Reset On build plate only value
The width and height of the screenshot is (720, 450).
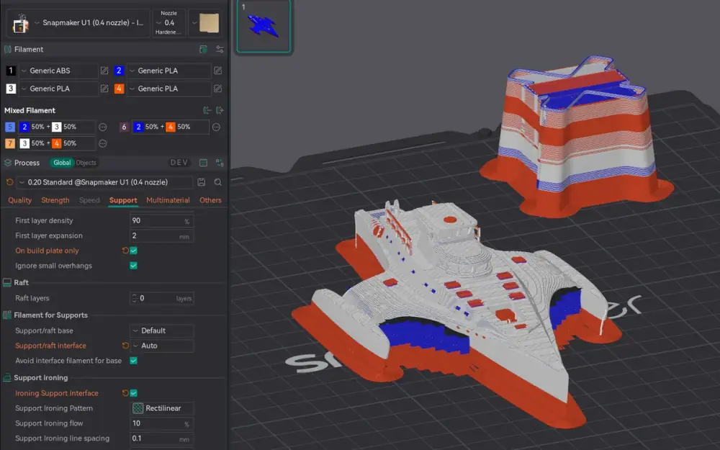[x=125, y=251]
